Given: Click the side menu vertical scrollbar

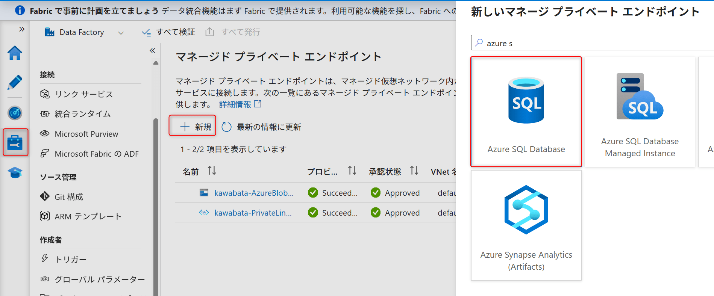Looking at the screenshot, I should coord(156,207).
